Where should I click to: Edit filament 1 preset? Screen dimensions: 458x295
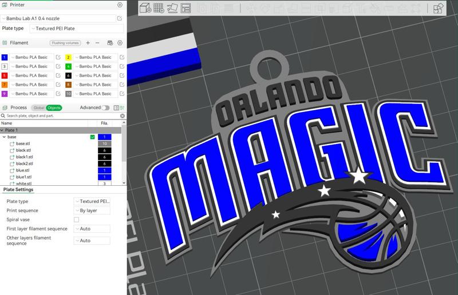tap(58, 57)
